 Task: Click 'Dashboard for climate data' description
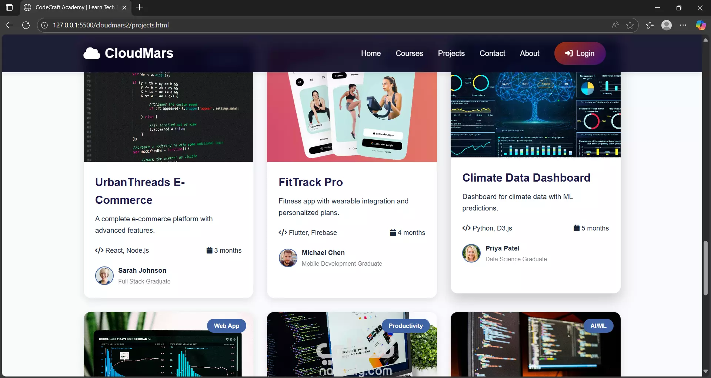click(517, 202)
